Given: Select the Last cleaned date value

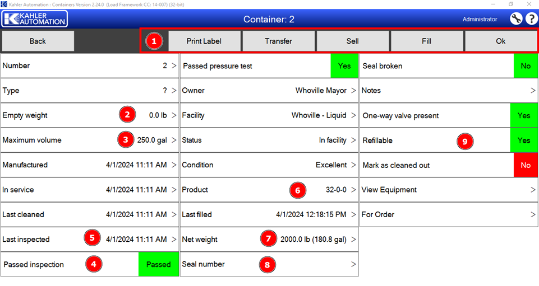Looking at the screenshot, I should click(x=136, y=214).
